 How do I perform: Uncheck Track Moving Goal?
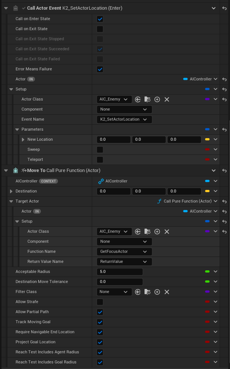coord(100,322)
